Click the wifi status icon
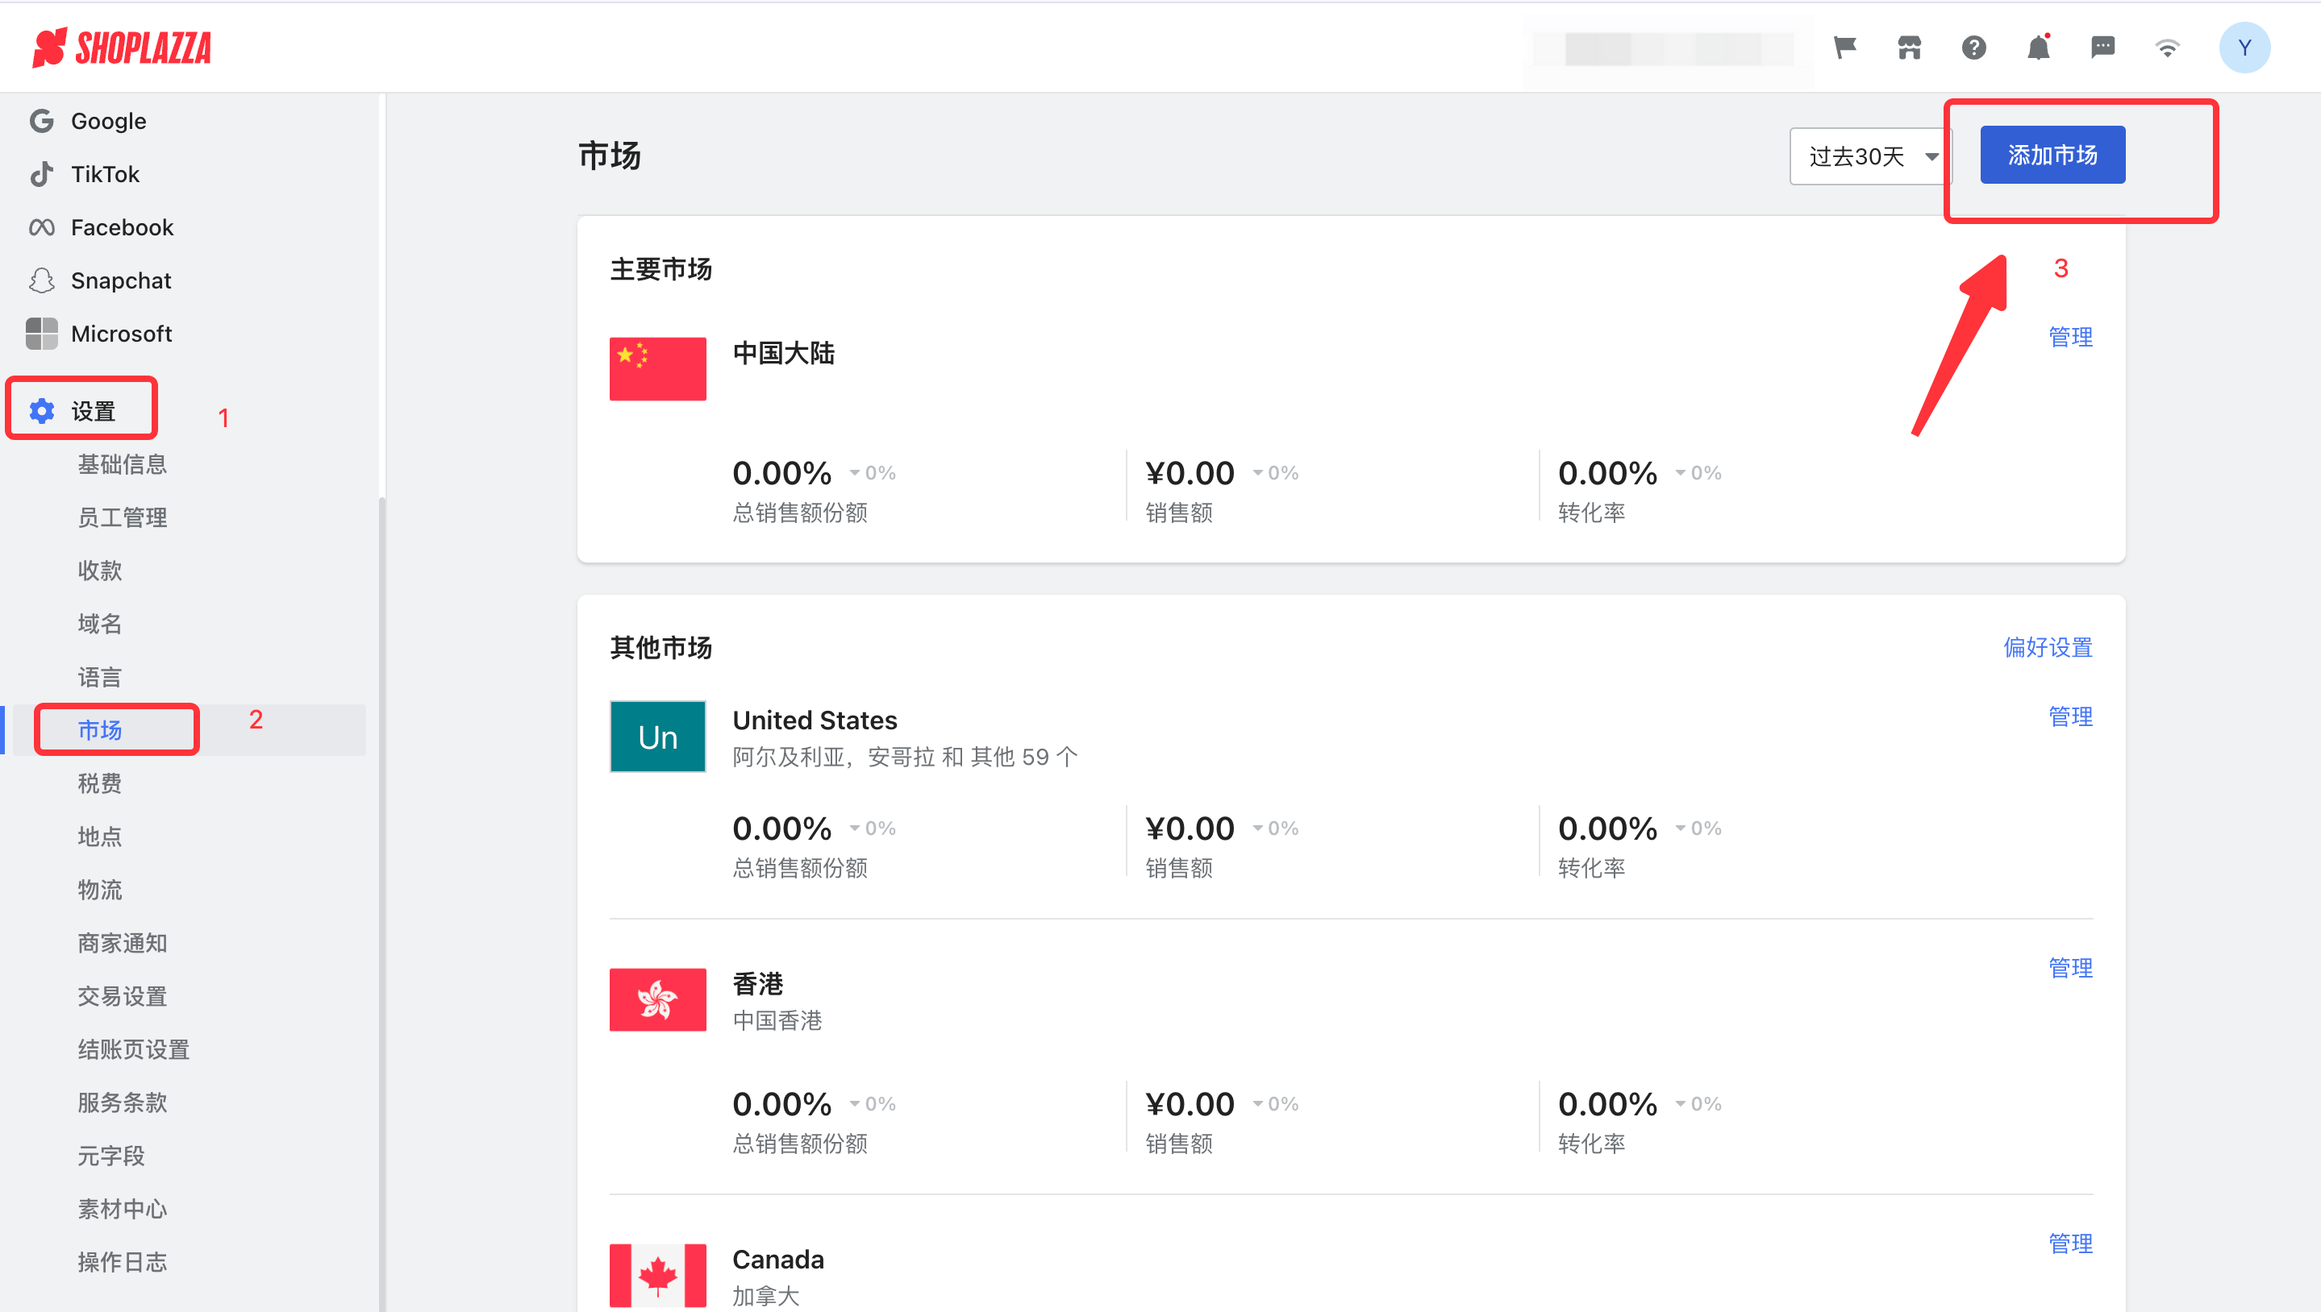 point(2167,47)
